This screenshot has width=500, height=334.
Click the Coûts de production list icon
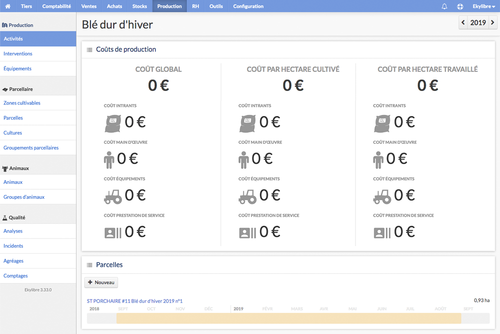pos(89,49)
